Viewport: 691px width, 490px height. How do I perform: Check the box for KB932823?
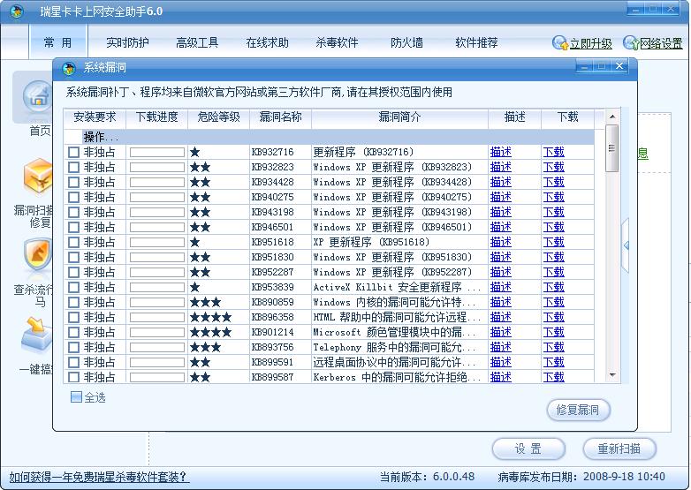pos(73,167)
